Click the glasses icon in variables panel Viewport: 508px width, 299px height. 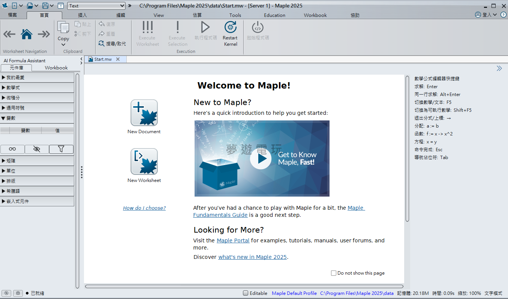[12, 149]
